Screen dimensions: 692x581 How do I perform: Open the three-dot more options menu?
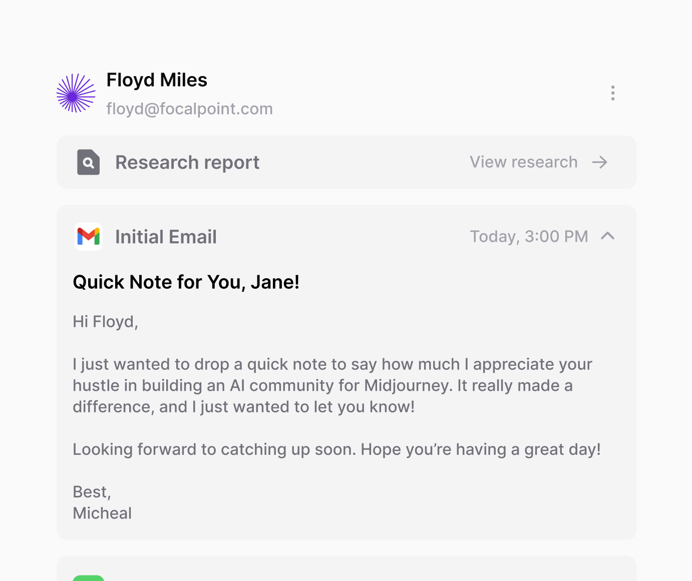[612, 93]
